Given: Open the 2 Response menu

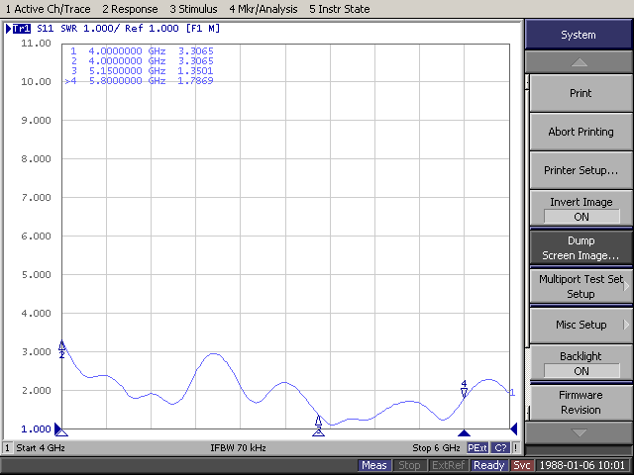Looking at the screenshot, I should 130,9.
